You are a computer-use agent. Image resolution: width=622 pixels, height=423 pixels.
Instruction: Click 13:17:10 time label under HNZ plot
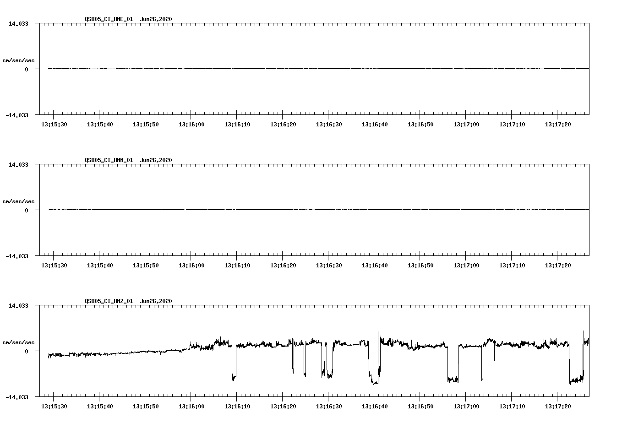coord(512,407)
